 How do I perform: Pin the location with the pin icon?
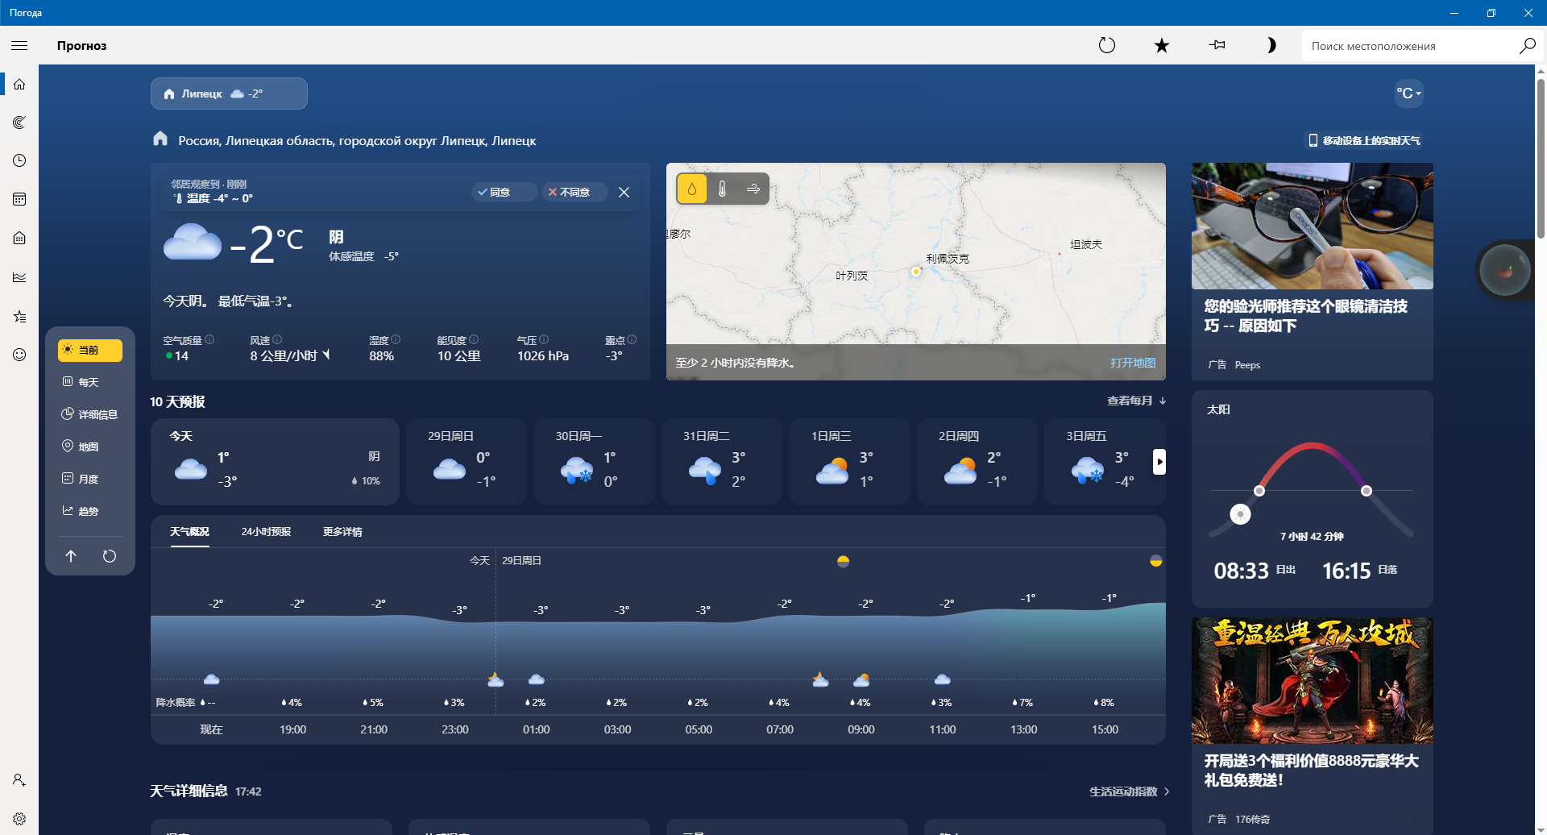[1217, 45]
